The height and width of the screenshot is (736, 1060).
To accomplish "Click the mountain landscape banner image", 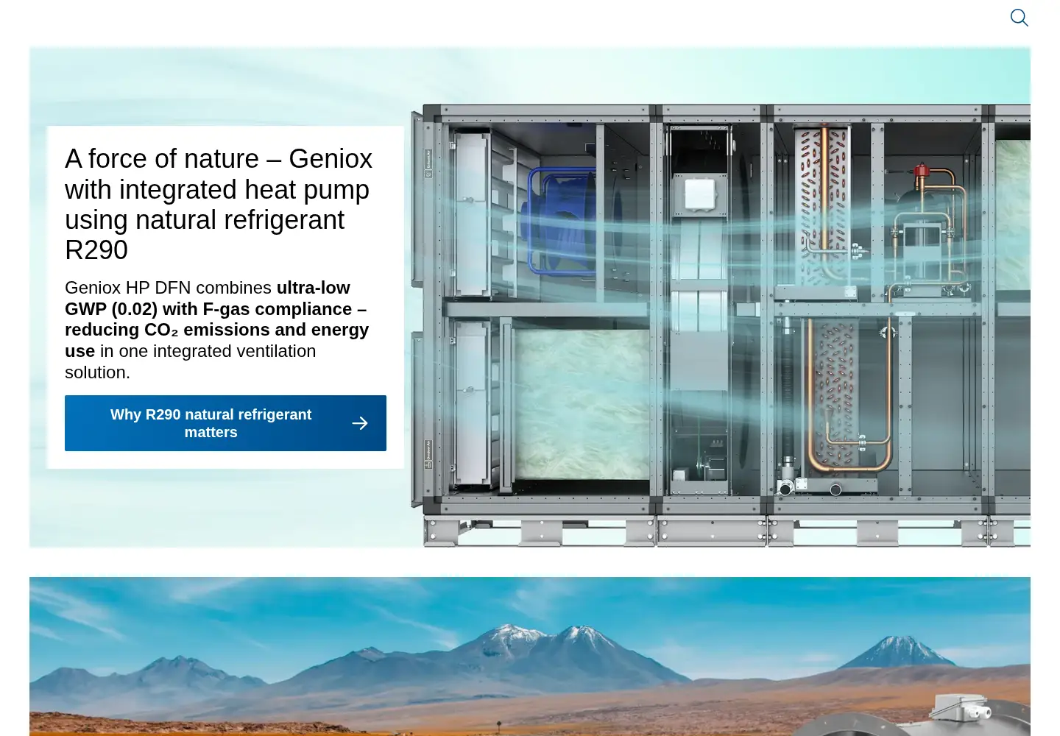I will 530,657.
